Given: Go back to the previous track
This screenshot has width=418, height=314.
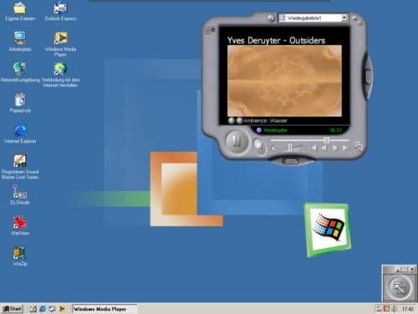Looking at the screenshot, I should (x=313, y=148).
